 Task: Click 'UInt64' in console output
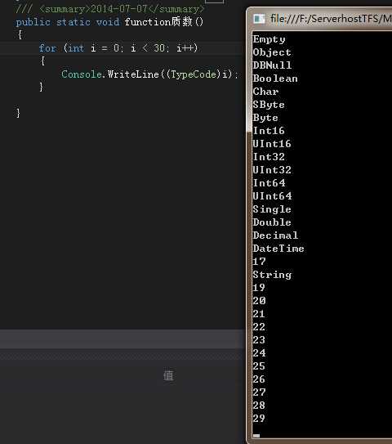(272, 196)
